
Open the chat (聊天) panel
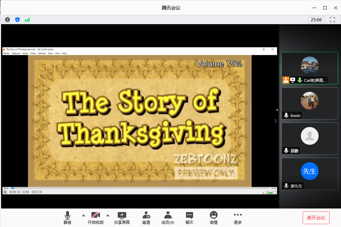pos(190,217)
